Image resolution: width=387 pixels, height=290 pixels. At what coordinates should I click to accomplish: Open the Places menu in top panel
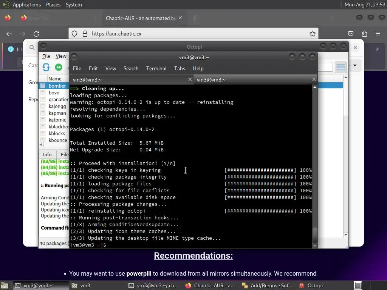[x=53, y=5]
